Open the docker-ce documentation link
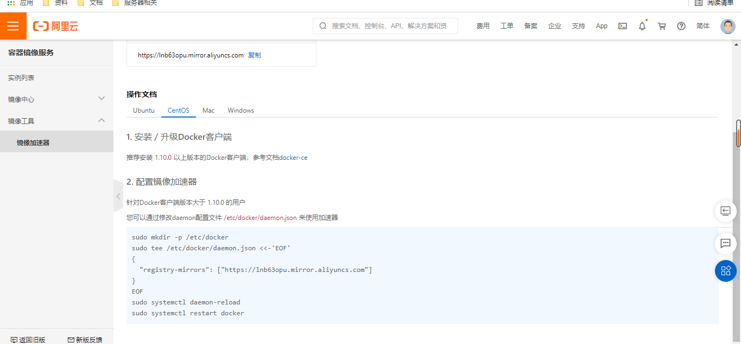This screenshot has width=741, height=344. tap(293, 158)
